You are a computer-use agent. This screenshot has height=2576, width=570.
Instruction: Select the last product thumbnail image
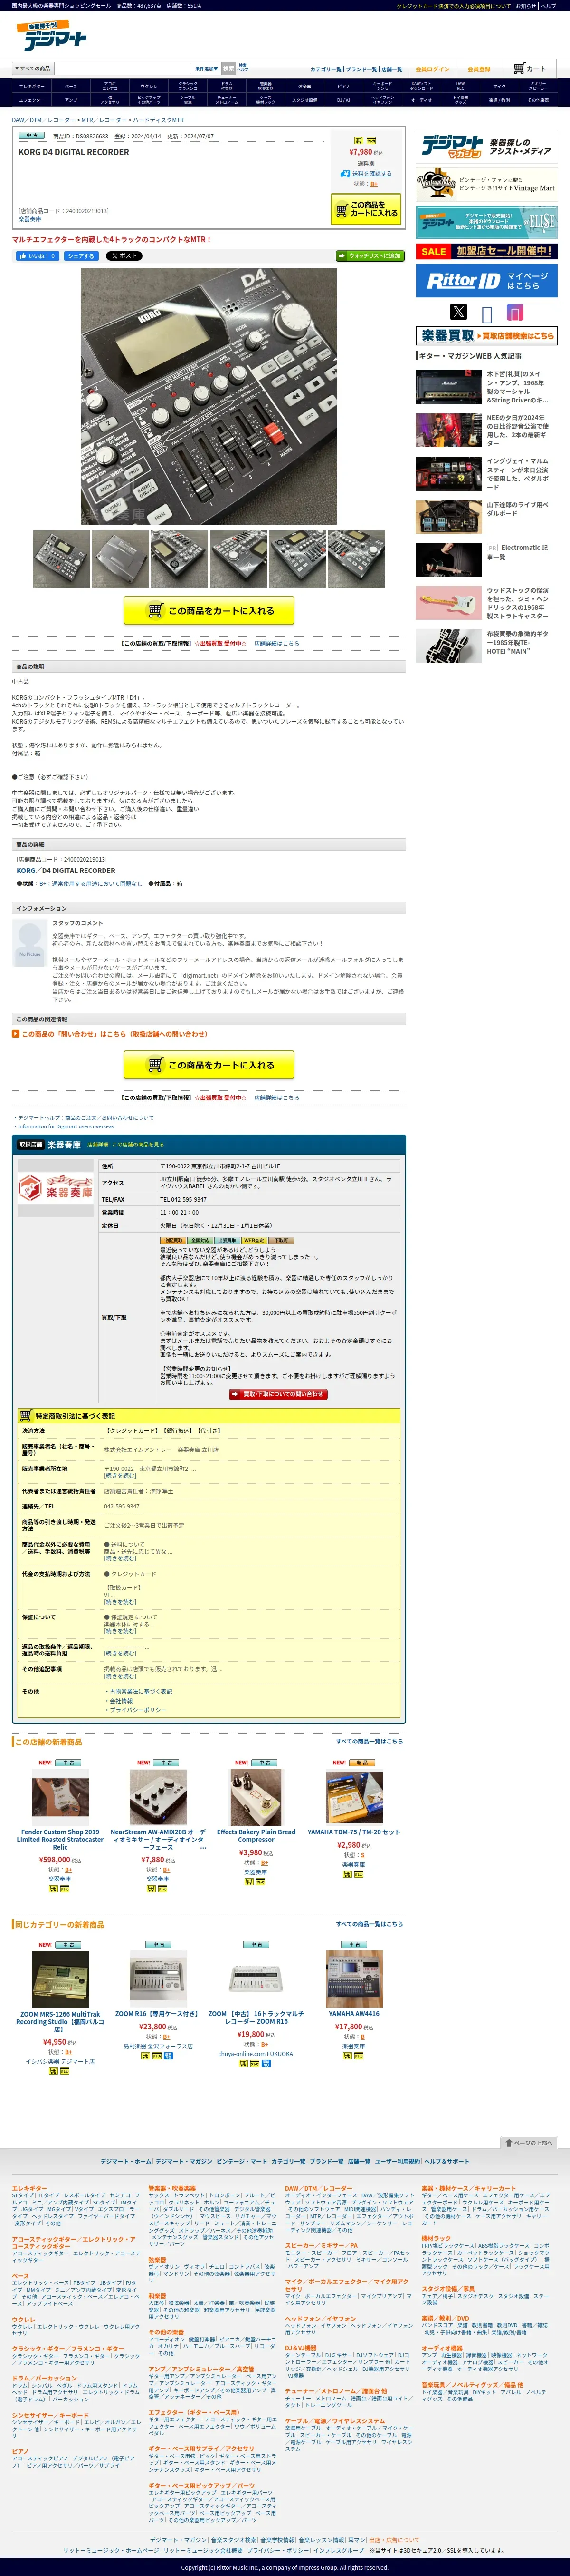tap(355, 558)
